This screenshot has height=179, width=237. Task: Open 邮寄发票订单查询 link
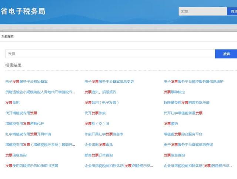(x=98, y=155)
